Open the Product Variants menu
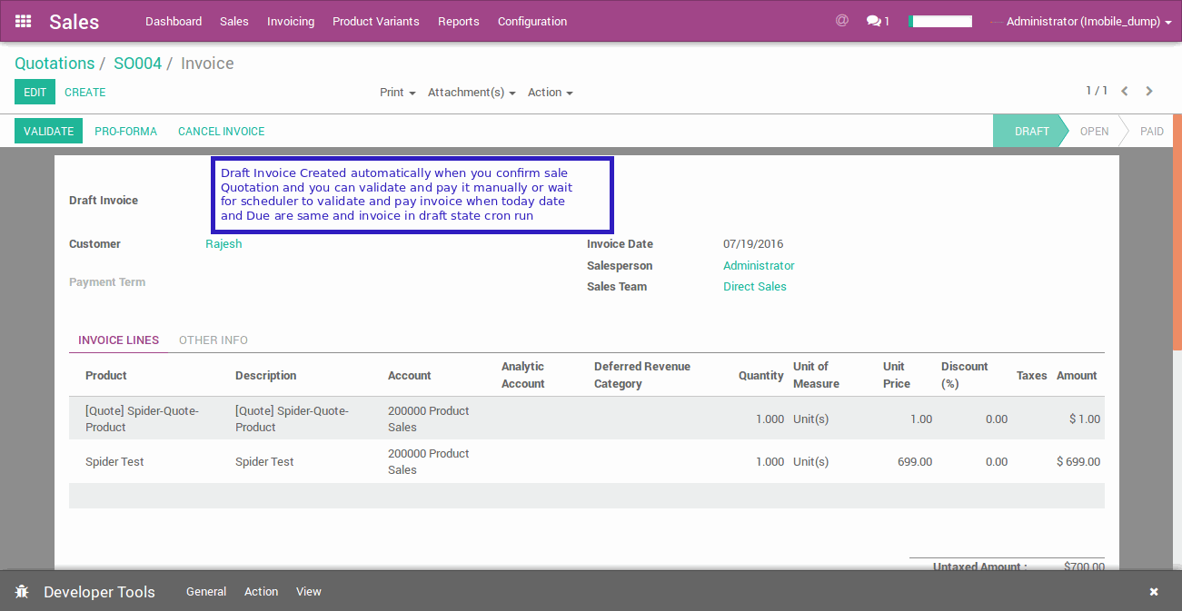The width and height of the screenshot is (1182, 611). click(375, 21)
